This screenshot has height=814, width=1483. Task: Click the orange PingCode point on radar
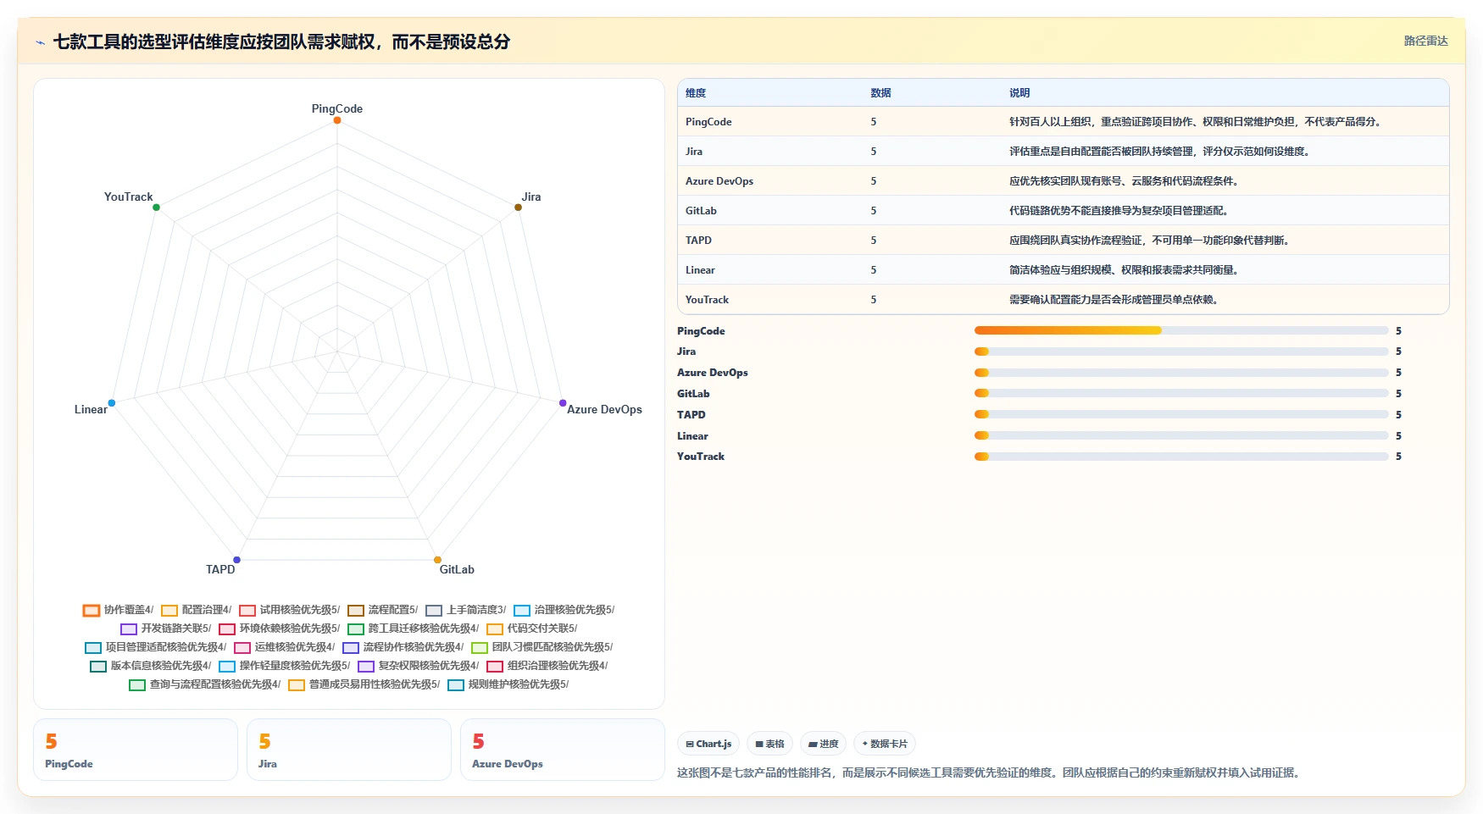(337, 120)
